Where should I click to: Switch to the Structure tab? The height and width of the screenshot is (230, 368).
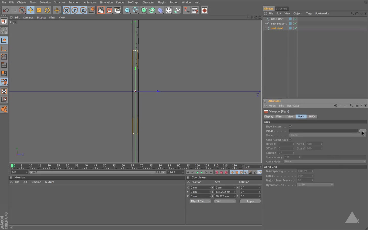pos(281,8)
